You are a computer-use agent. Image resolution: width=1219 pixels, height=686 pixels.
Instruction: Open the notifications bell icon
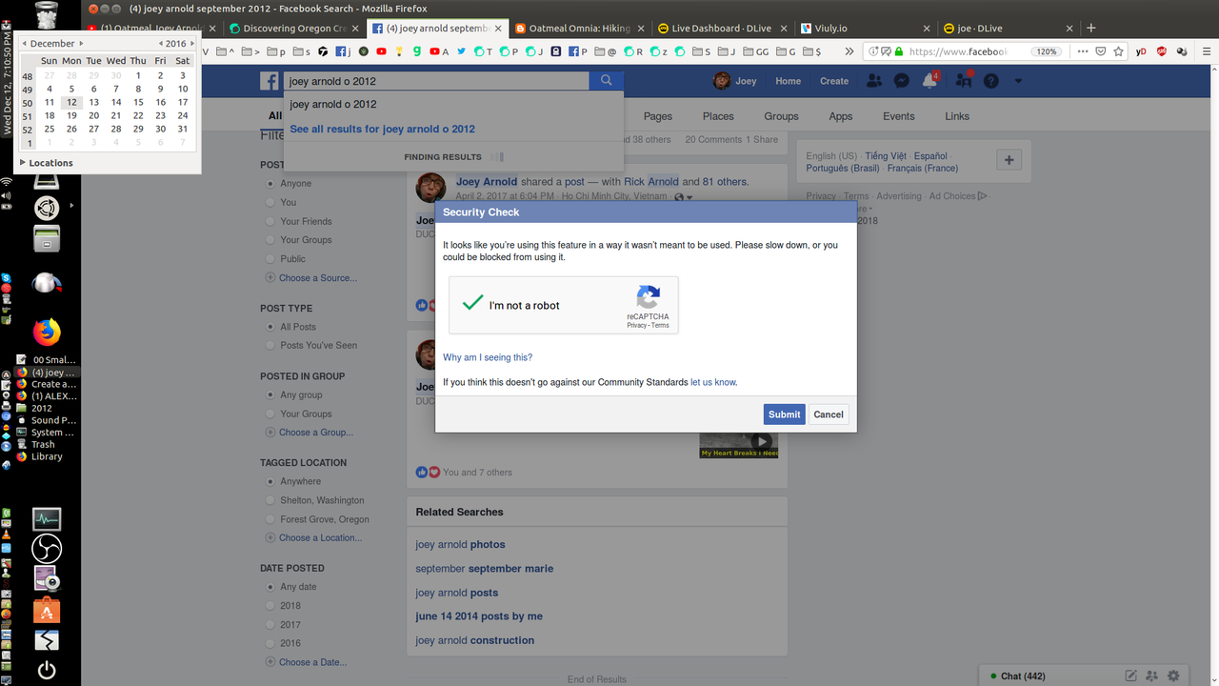(929, 81)
